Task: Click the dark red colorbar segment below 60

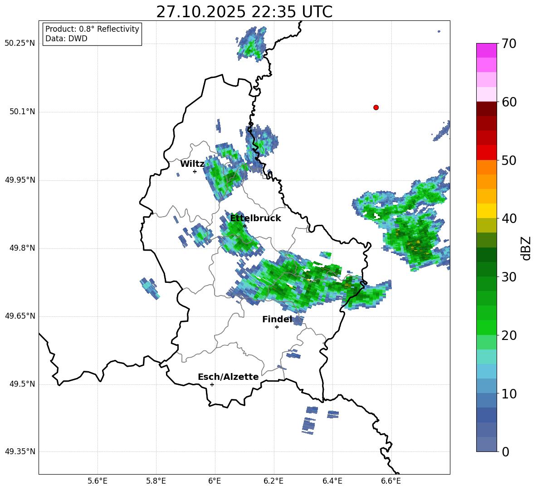Action: 486,109
